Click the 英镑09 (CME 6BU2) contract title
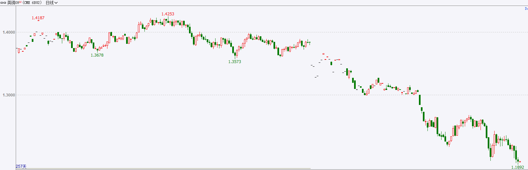Viewport: 528px width, 170px height. (24, 3)
